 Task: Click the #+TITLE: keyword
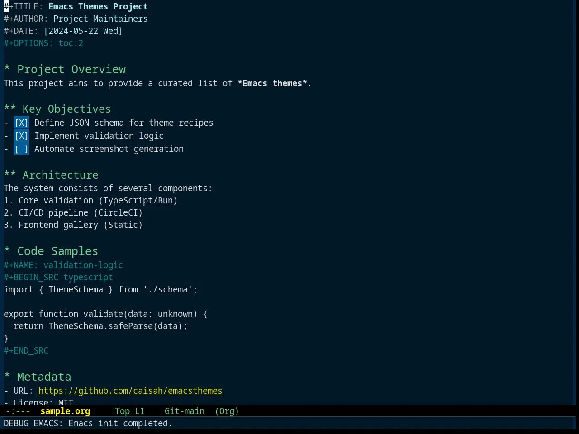click(24, 6)
